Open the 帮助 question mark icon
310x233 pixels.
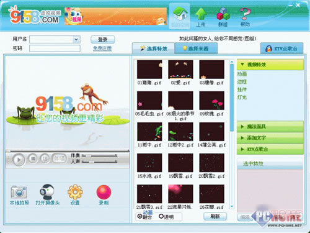point(245,14)
